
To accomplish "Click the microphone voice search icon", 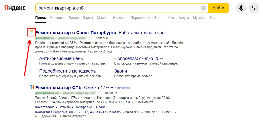I will pos(241,8).
